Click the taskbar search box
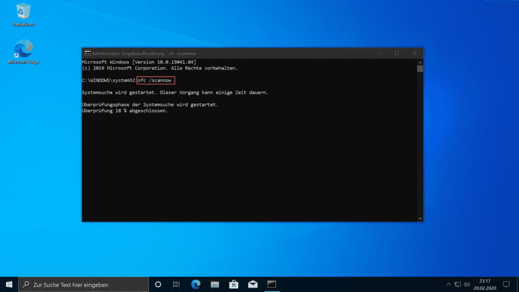 coord(84,284)
